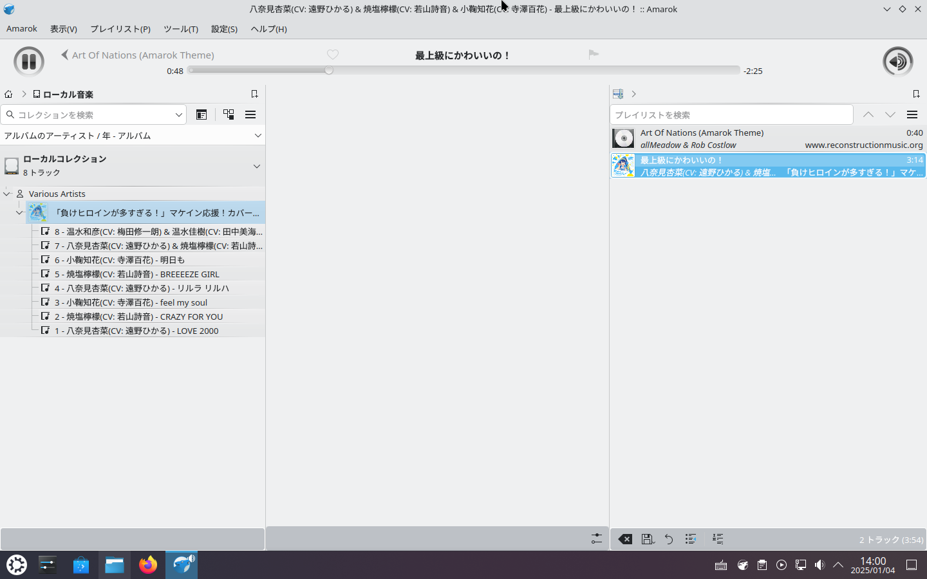Clear the playlist using the erase icon
Screen dimensions: 927x579
click(625, 539)
